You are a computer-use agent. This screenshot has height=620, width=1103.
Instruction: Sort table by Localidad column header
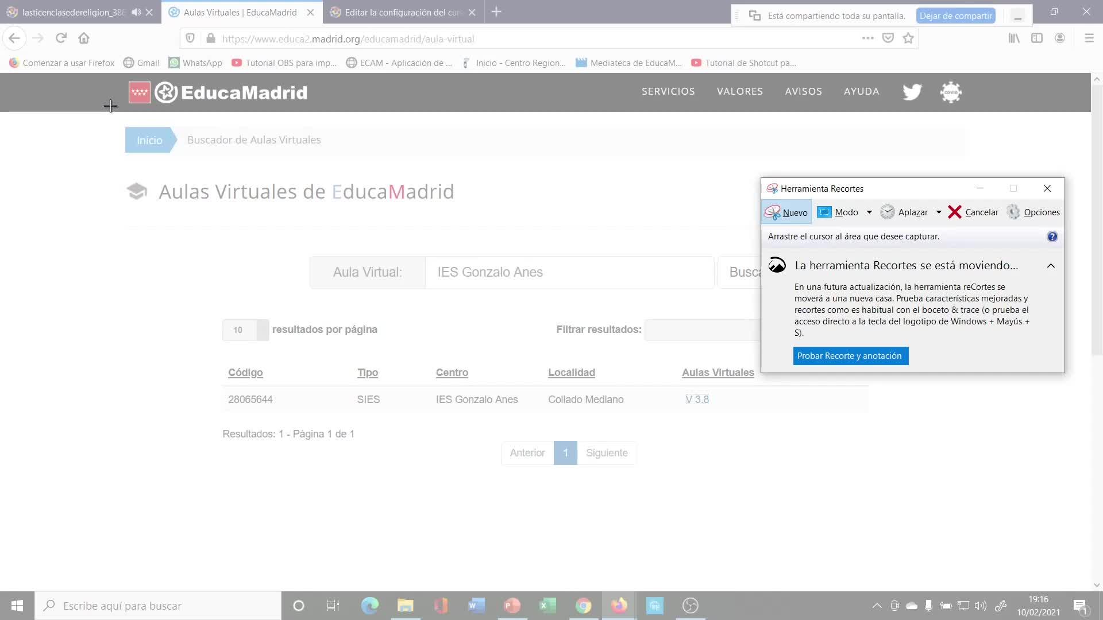coord(571,373)
